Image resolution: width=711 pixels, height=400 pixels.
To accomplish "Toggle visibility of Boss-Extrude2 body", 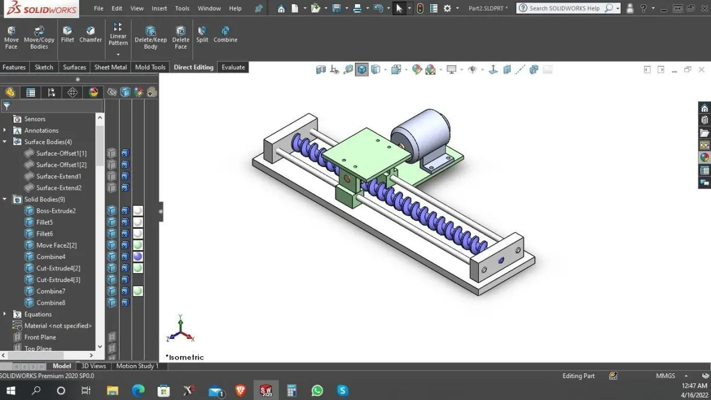I will pyautogui.click(x=111, y=210).
